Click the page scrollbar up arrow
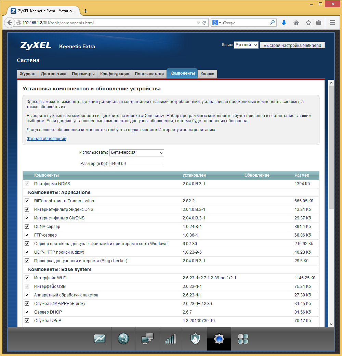Viewport: 342px width, 356px height. click(331, 83)
